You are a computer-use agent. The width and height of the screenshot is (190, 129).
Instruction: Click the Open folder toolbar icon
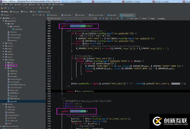click(2, 8)
